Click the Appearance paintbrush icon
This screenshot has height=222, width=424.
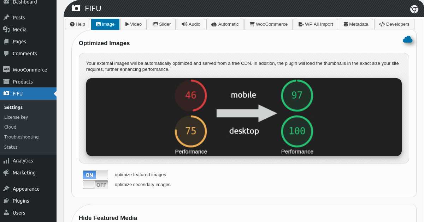[6, 189]
